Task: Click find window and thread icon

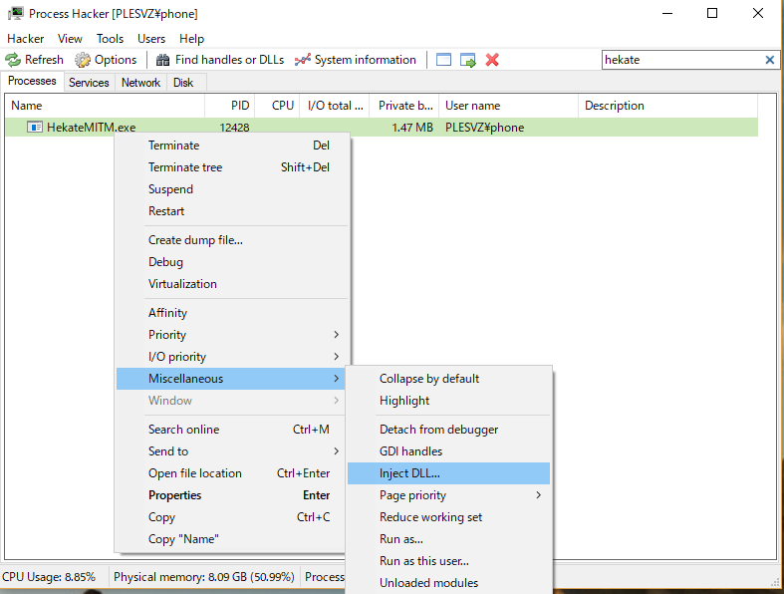Action: 468,60
